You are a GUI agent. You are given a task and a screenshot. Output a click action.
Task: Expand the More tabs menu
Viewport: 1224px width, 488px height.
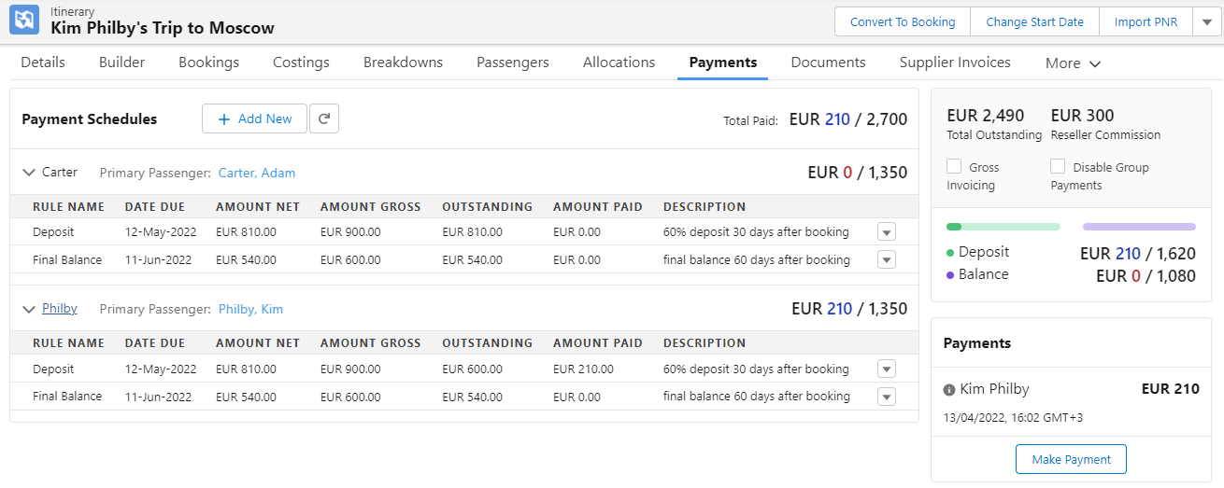click(1073, 63)
